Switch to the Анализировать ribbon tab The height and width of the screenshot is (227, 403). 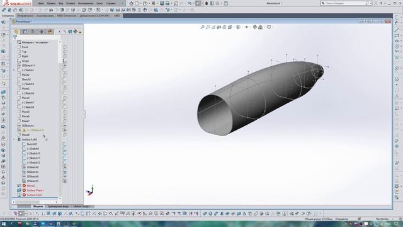click(x=45, y=16)
